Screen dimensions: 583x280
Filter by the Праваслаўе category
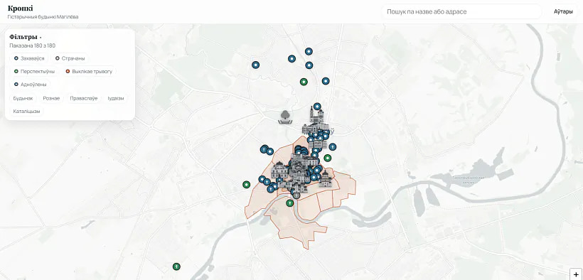pyautogui.click(x=84, y=99)
